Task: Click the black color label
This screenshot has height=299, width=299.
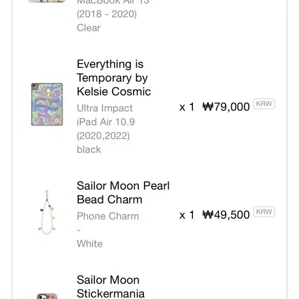Action: [89, 149]
